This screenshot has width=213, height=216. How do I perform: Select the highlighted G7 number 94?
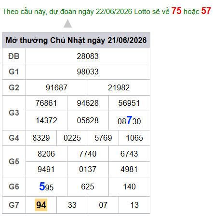(x=41, y=205)
